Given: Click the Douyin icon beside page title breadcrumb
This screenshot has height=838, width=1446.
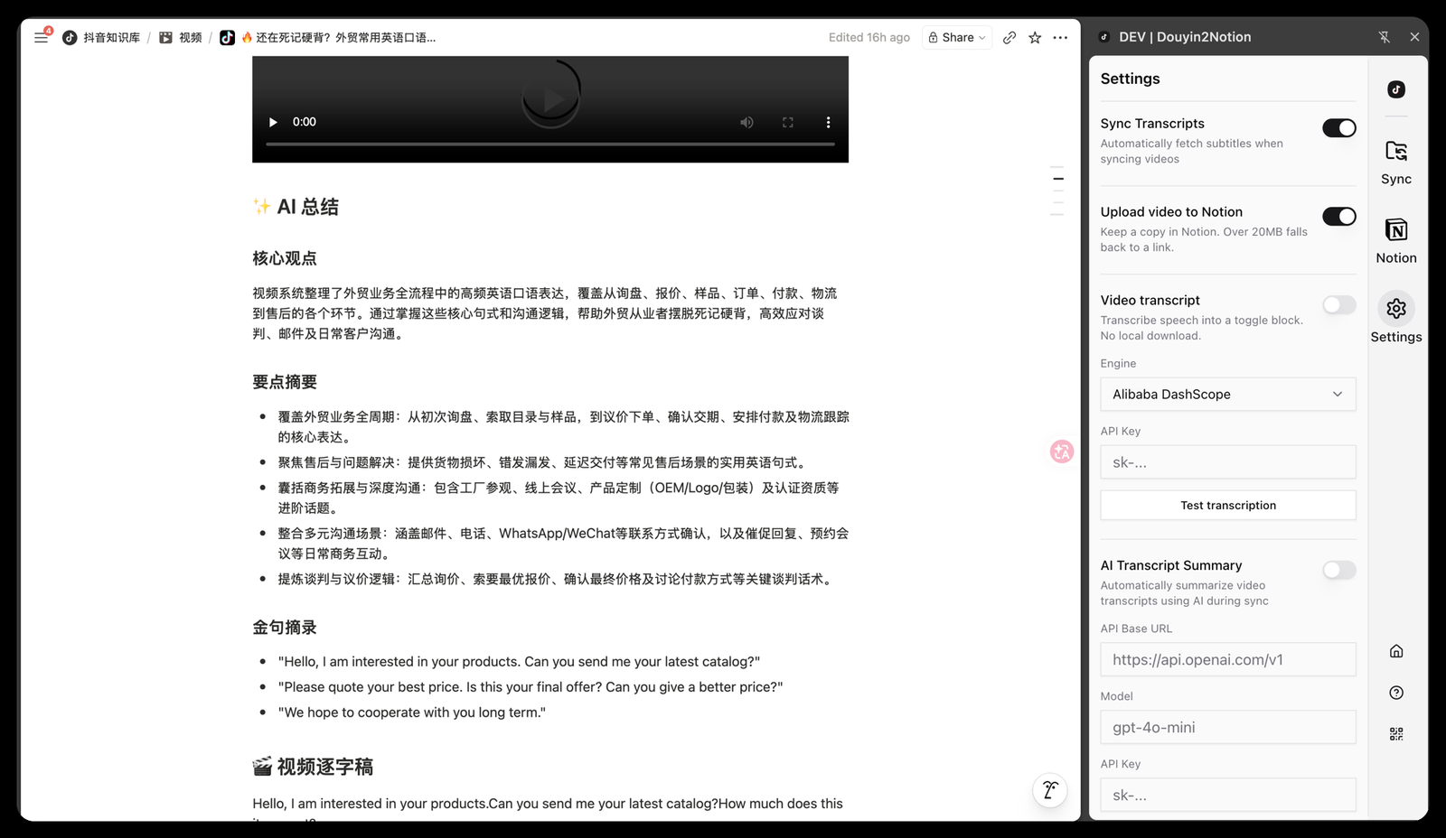Looking at the screenshot, I should pyautogui.click(x=227, y=37).
